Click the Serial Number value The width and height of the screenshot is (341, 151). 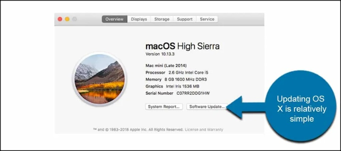coord(193,93)
